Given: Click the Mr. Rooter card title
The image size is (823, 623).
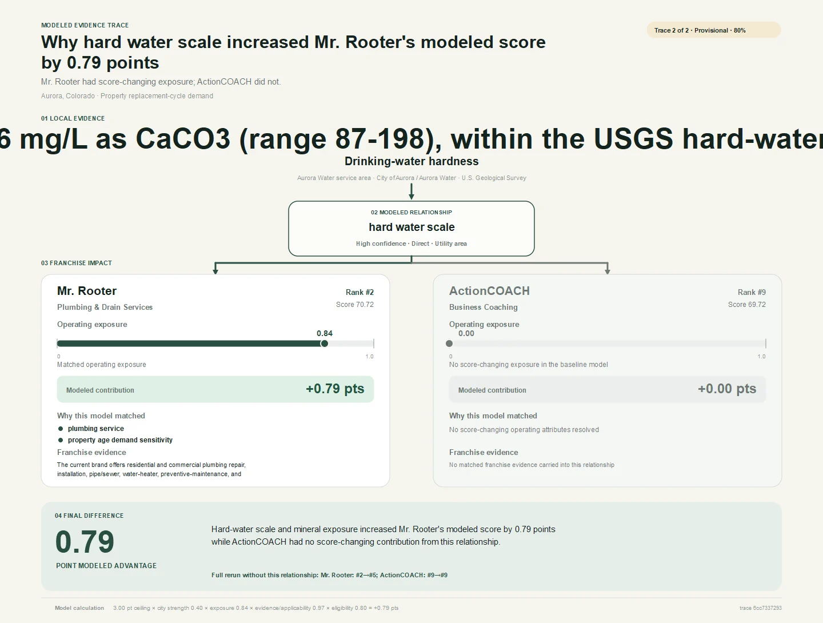Looking at the screenshot, I should 87,291.
